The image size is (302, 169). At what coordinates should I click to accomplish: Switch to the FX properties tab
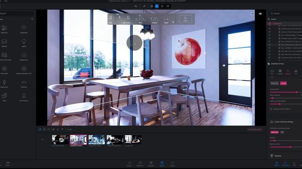(296, 72)
